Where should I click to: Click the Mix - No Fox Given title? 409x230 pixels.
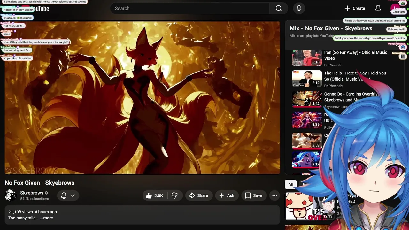coord(331,28)
